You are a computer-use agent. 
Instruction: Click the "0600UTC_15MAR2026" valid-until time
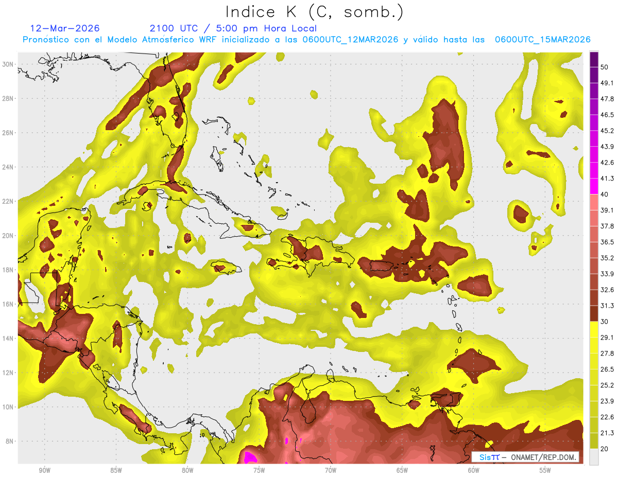click(542, 40)
